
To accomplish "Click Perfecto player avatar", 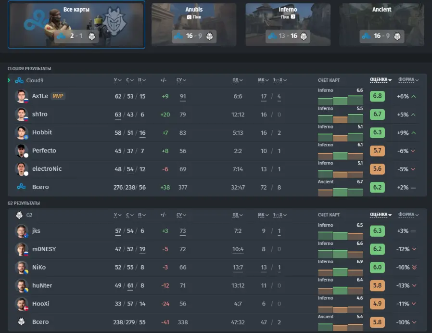I will click(x=22, y=151).
